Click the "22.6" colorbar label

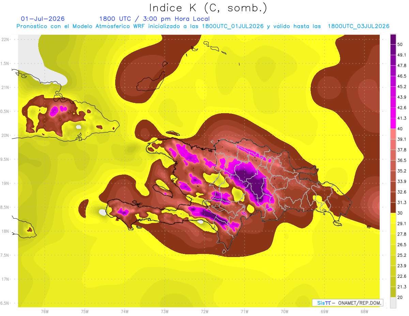tap(402, 276)
